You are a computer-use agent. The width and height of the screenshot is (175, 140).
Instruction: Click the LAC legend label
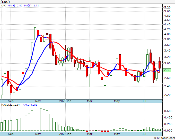(x=4, y=5)
